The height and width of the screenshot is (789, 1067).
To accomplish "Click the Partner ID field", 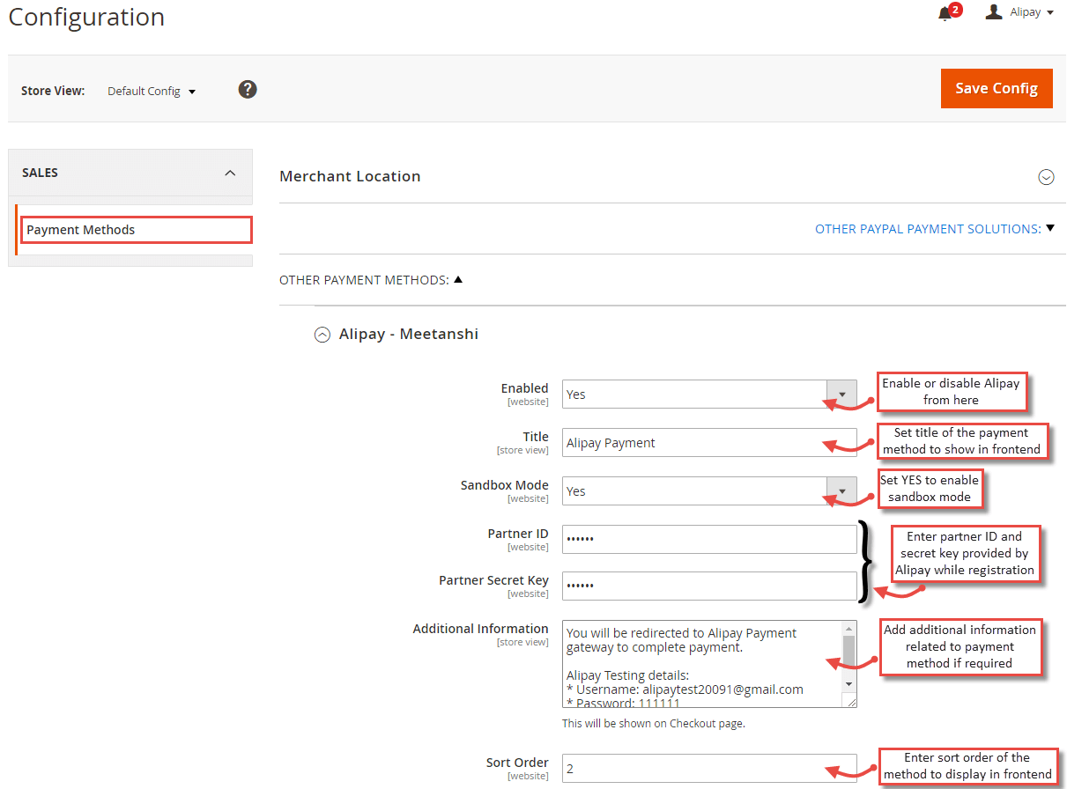I will 709,539.
